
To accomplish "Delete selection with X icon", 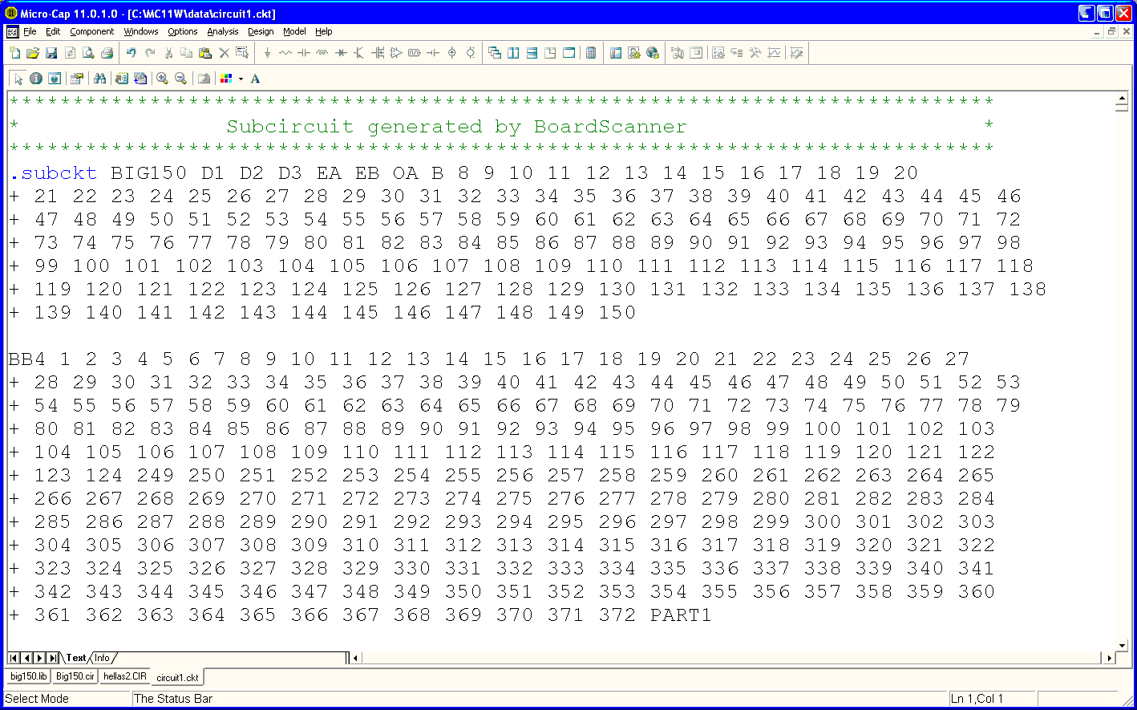I will (224, 53).
